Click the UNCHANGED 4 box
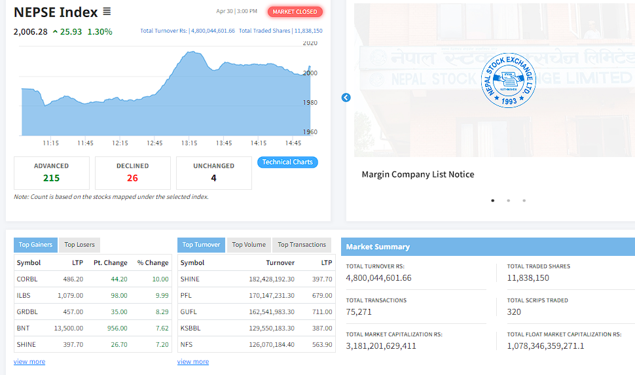 [x=214, y=173]
